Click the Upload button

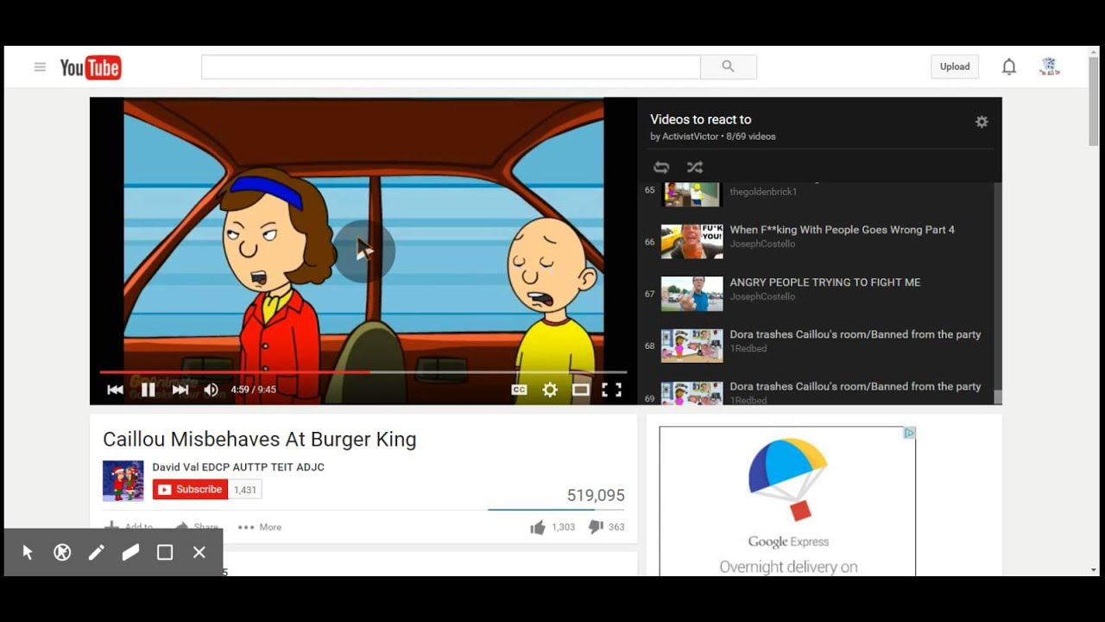955,67
